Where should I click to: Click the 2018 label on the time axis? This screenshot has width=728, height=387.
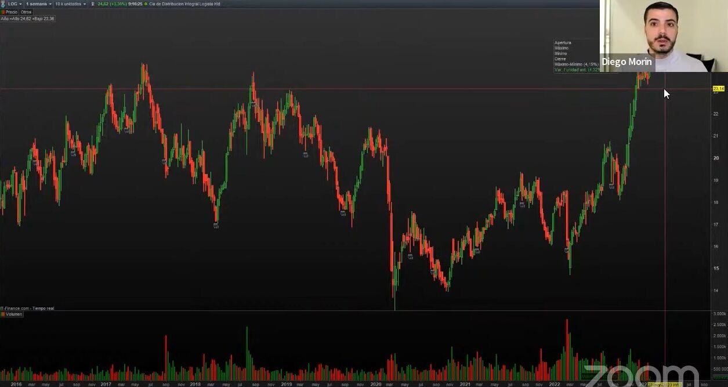[196, 384]
